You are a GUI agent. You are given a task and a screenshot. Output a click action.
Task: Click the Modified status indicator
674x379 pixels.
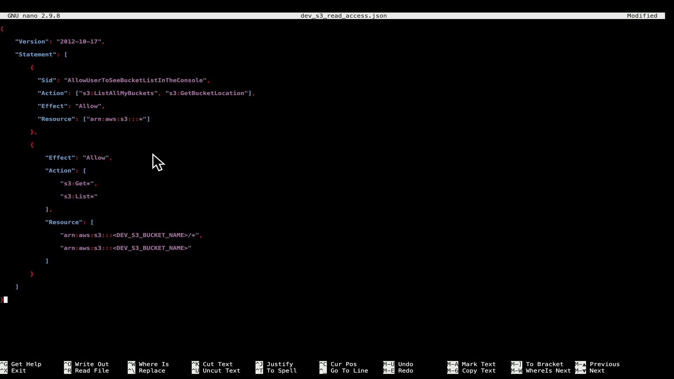[642, 16]
